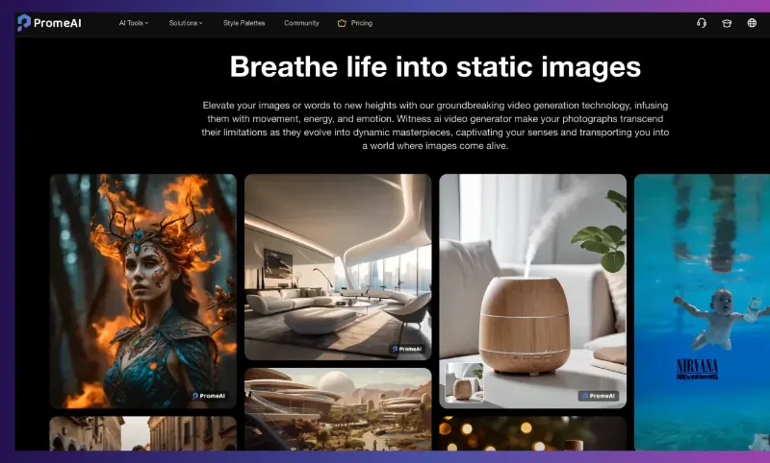Click the chevron arrow next to Solutions
Image resolution: width=770 pixels, height=463 pixels.
click(x=201, y=23)
